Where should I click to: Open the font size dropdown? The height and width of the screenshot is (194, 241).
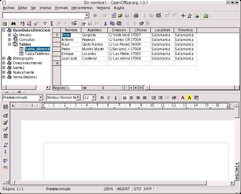point(93,98)
